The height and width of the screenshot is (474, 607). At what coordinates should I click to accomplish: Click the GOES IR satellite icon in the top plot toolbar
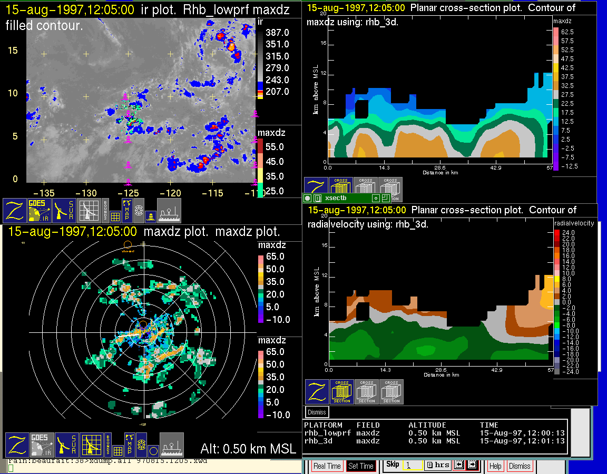tap(40, 210)
